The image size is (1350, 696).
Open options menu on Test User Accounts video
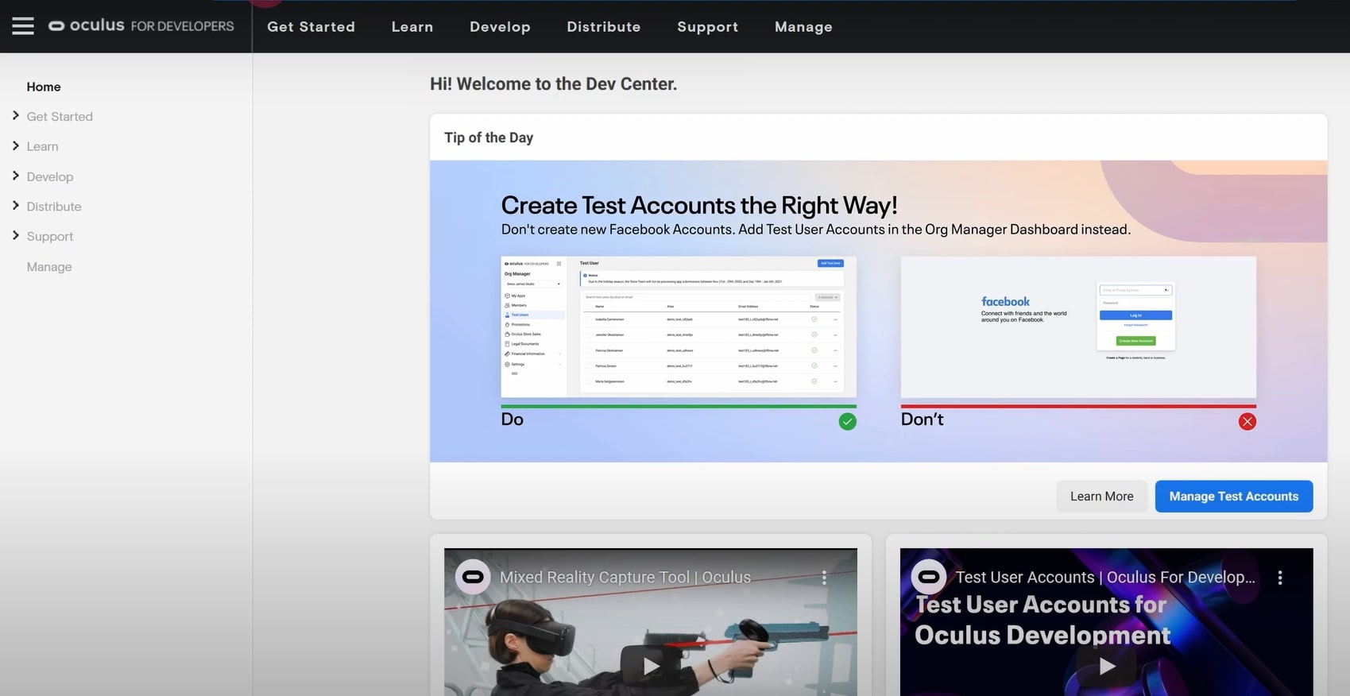click(1279, 578)
